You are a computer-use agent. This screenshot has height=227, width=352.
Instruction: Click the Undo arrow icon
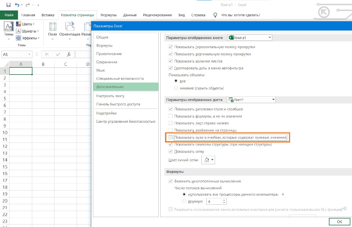[x=17, y=5]
